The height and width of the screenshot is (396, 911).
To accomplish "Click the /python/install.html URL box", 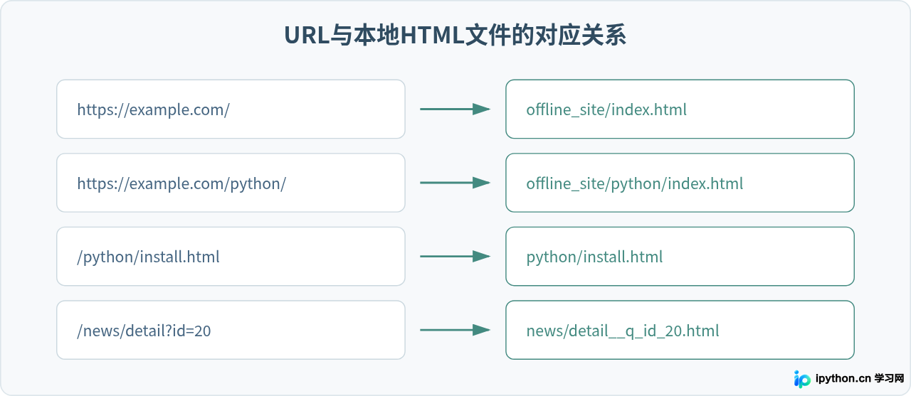I will (231, 257).
